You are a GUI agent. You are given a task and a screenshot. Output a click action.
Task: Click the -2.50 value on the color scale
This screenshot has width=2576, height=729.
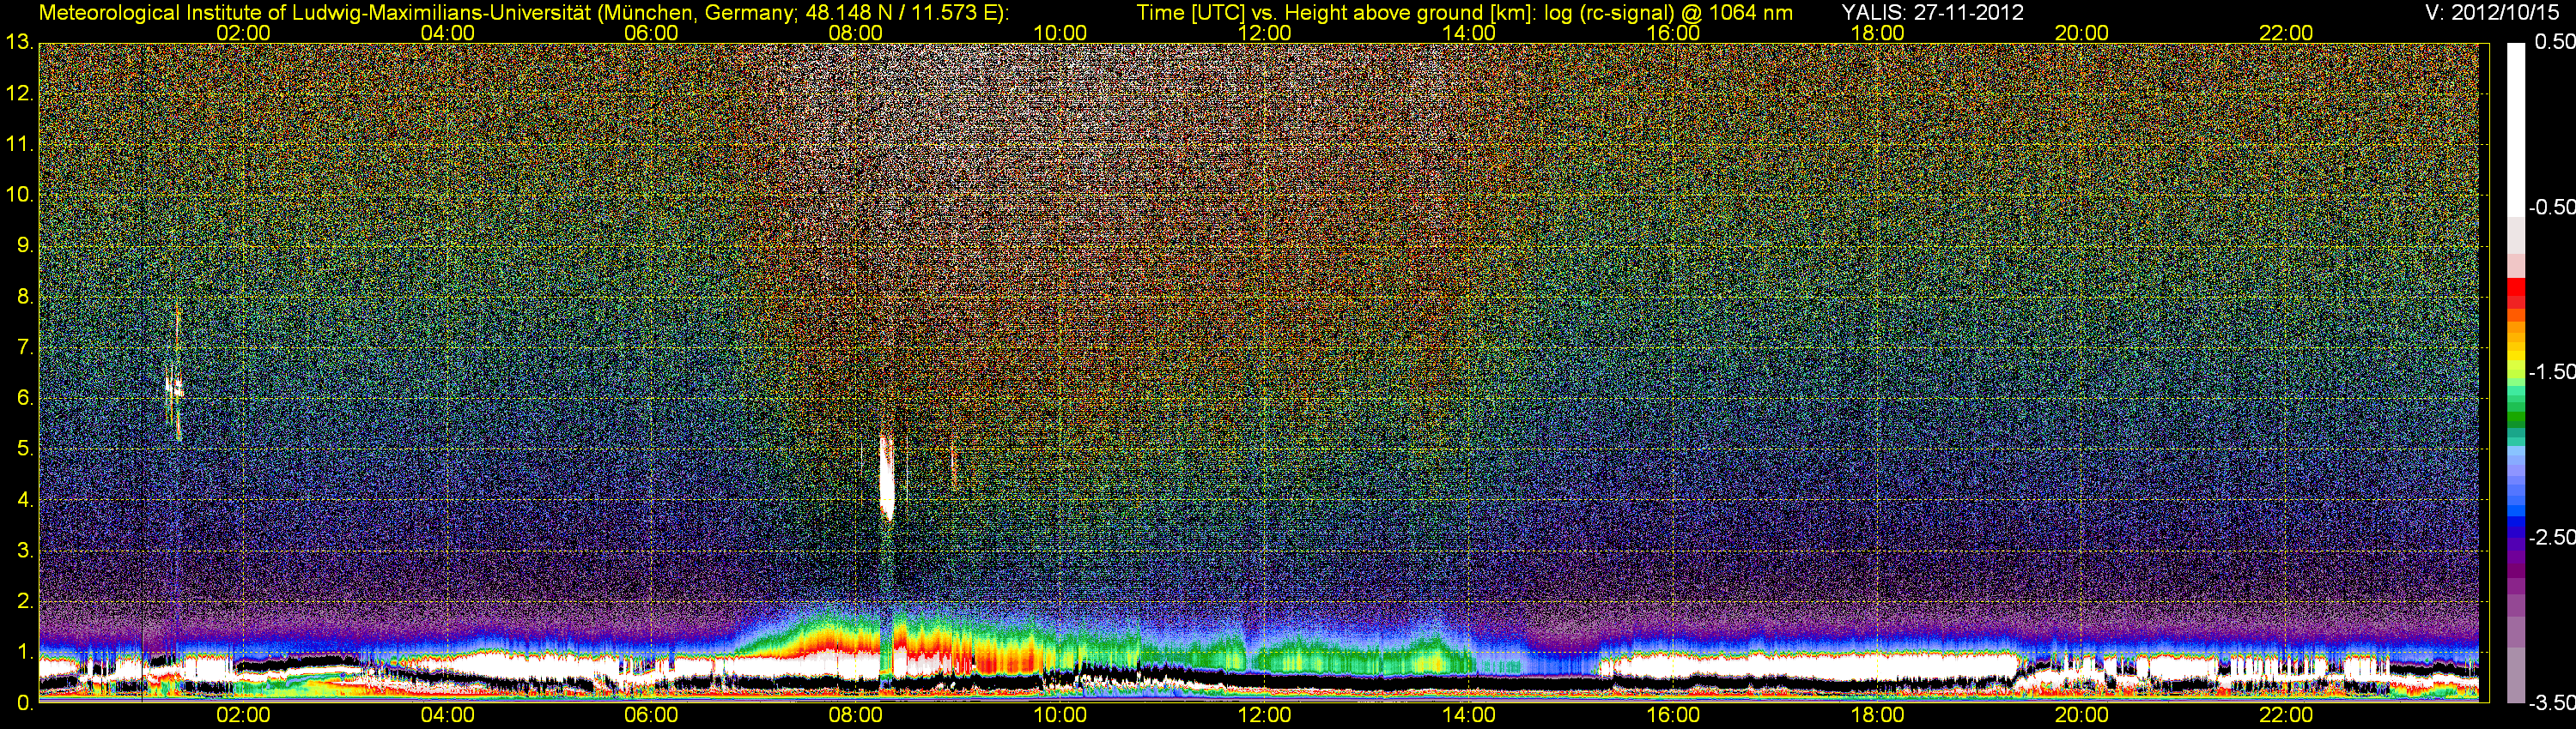(2551, 537)
